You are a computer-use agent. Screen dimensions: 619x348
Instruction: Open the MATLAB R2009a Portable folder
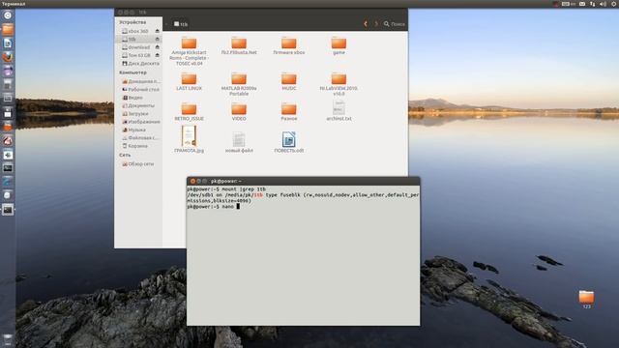[239, 79]
